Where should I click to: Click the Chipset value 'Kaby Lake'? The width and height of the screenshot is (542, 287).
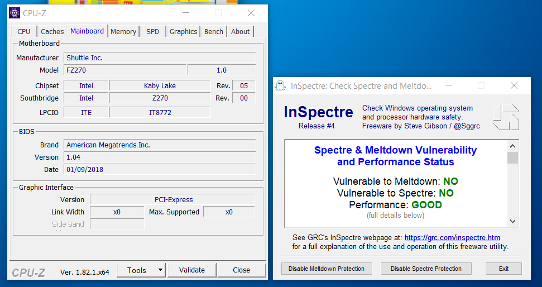click(x=160, y=86)
